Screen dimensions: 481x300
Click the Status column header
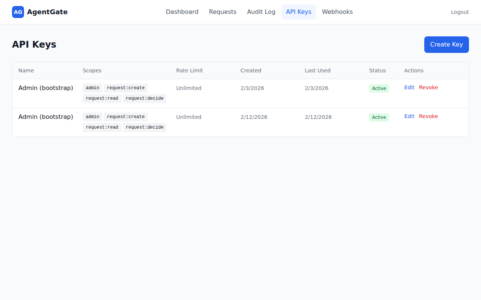pyautogui.click(x=377, y=70)
